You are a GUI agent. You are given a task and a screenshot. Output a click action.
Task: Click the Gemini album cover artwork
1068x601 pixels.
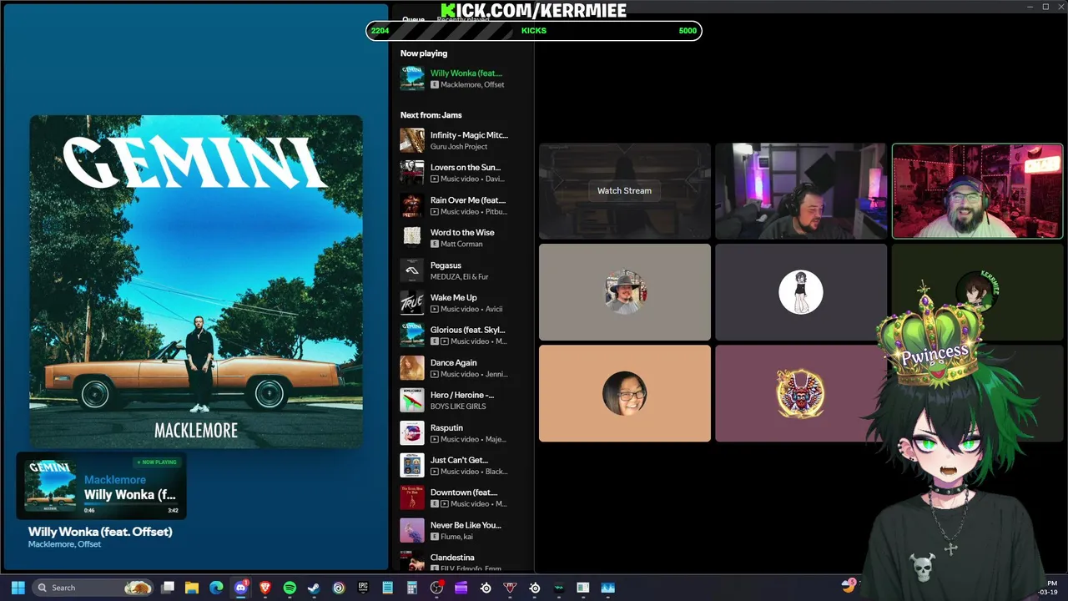click(196, 281)
